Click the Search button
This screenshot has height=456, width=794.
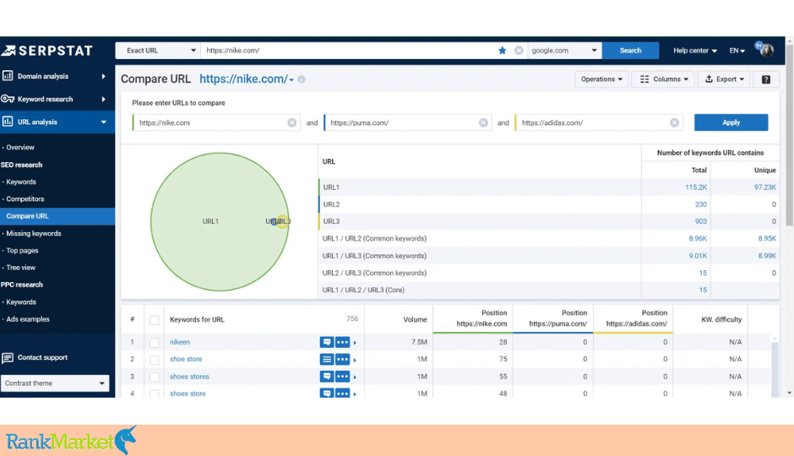[x=630, y=50]
